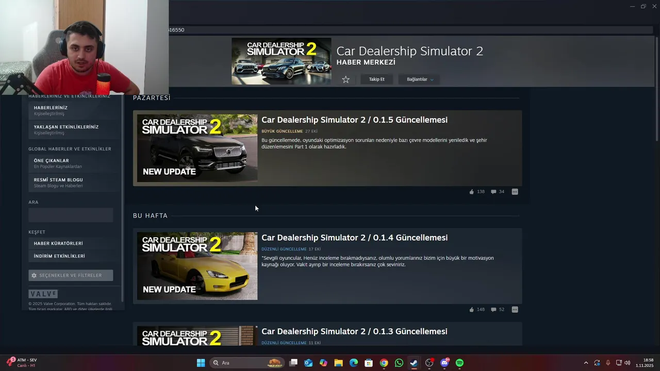Image resolution: width=660 pixels, height=371 pixels.
Task: Open File Explorer from the taskbar
Action: (x=338, y=363)
